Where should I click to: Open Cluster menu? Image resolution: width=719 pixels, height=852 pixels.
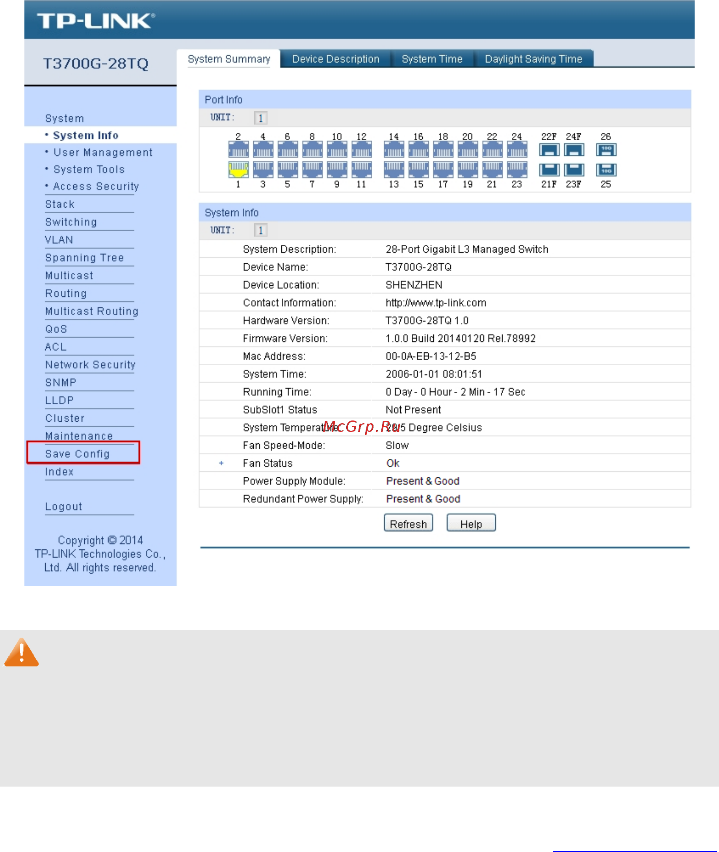65,418
